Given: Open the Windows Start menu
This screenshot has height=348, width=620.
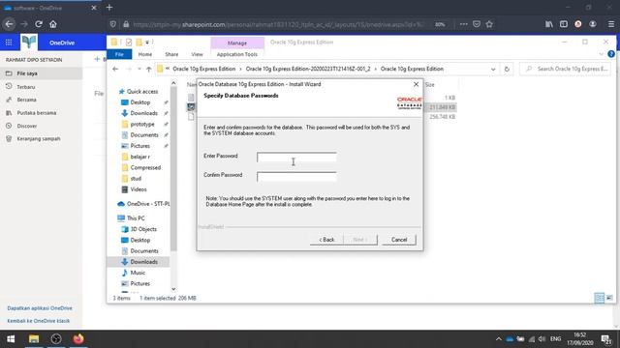Looking at the screenshot, I should click(x=11, y=339).
